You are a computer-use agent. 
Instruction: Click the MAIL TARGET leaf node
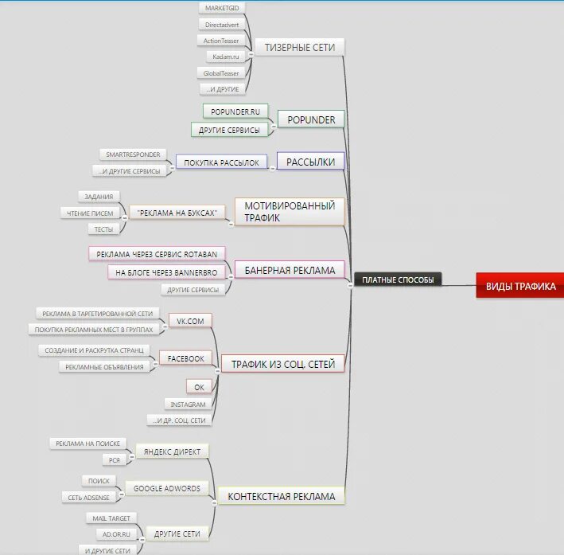(x=111, y=518)
